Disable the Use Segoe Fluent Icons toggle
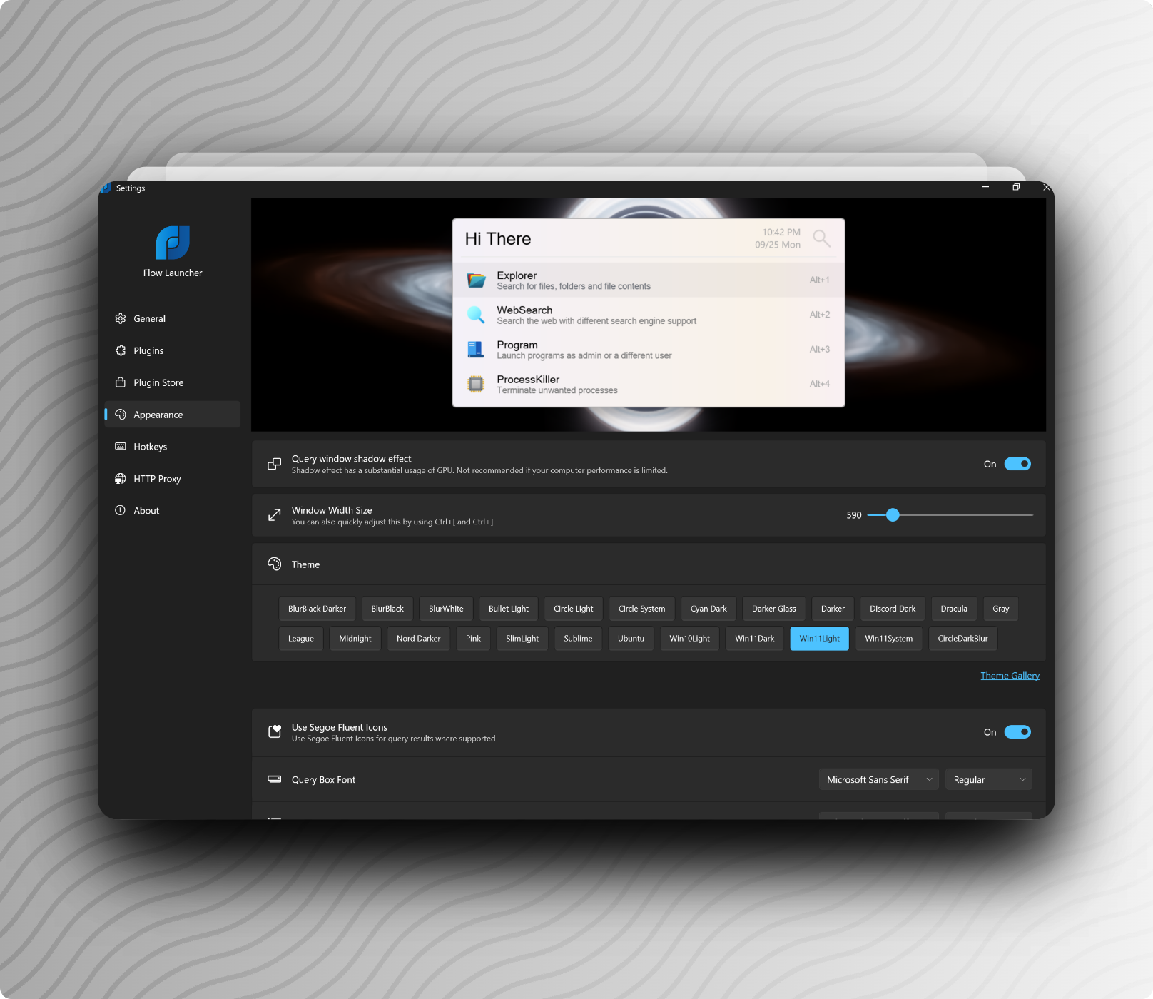Screen dimensions: 1153x999 point(1017,731)
